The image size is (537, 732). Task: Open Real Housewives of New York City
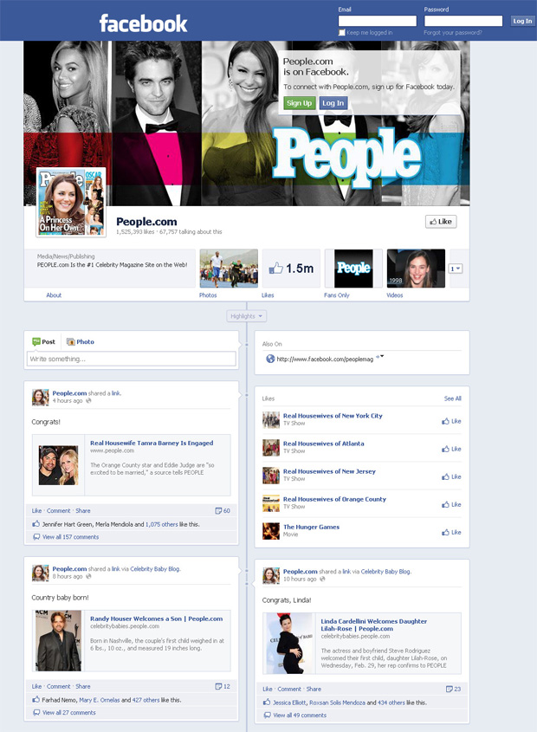pos(333,416)
